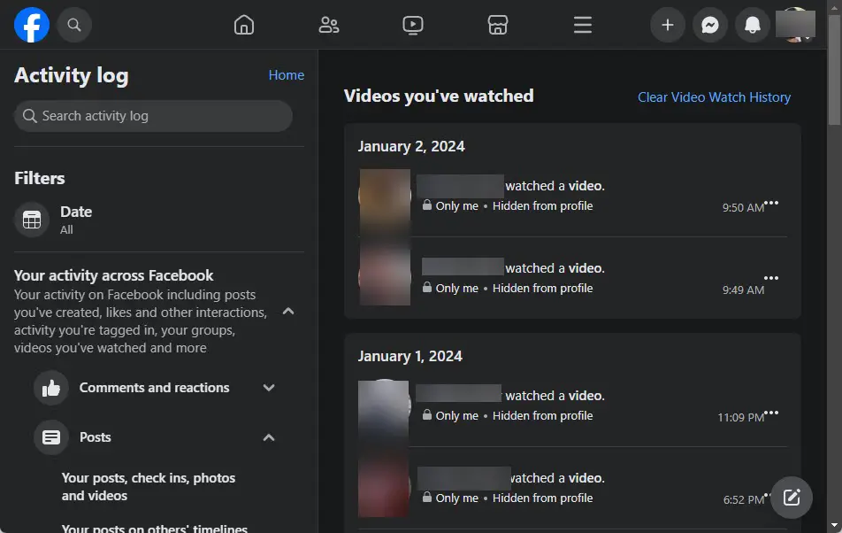Click the lock privacy icon on 11:09 PM entry
Screen dimensions: 842x533
[x=427, y=414]
